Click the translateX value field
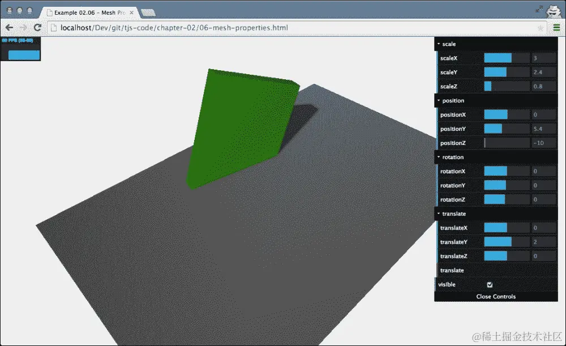 543,228
